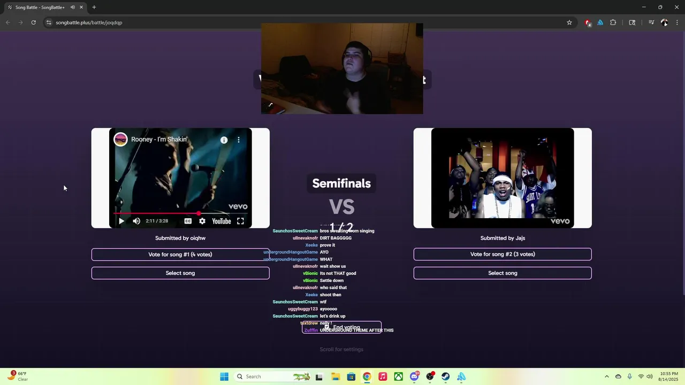
Task: Open Discord from the taskbar
Action: tap(414, 376)
